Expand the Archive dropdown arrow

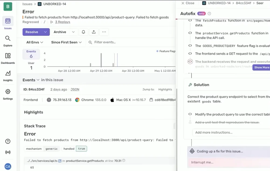[x=73, y=32]
